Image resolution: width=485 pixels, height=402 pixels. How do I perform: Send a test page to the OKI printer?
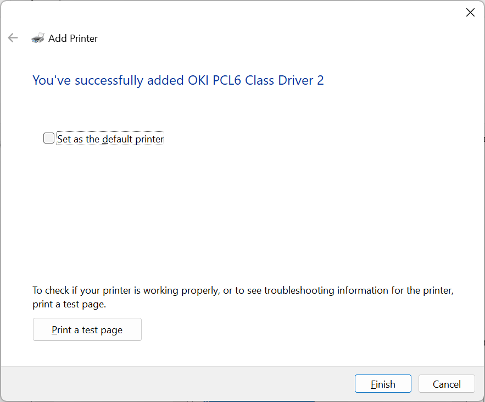click(87, 329)
